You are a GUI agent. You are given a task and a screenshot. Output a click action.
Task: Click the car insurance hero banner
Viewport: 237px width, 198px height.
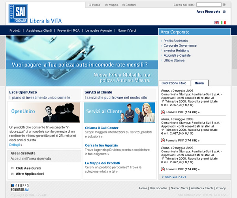pyautogui.click(x=82, y=61)
